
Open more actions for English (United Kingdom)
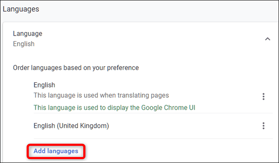264,126
